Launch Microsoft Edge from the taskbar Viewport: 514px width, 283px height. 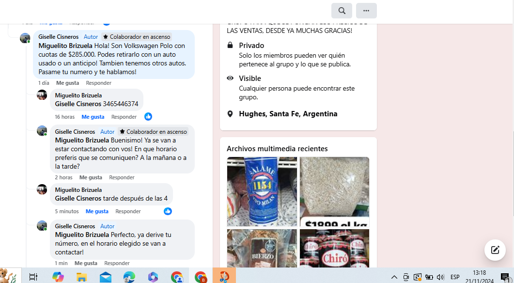[x=129, y=277]
